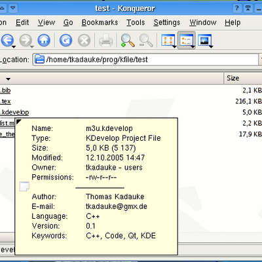The height and width of the screenshot is (262, 262).
Task: Open the Edit menu
Action: [22, 22]
